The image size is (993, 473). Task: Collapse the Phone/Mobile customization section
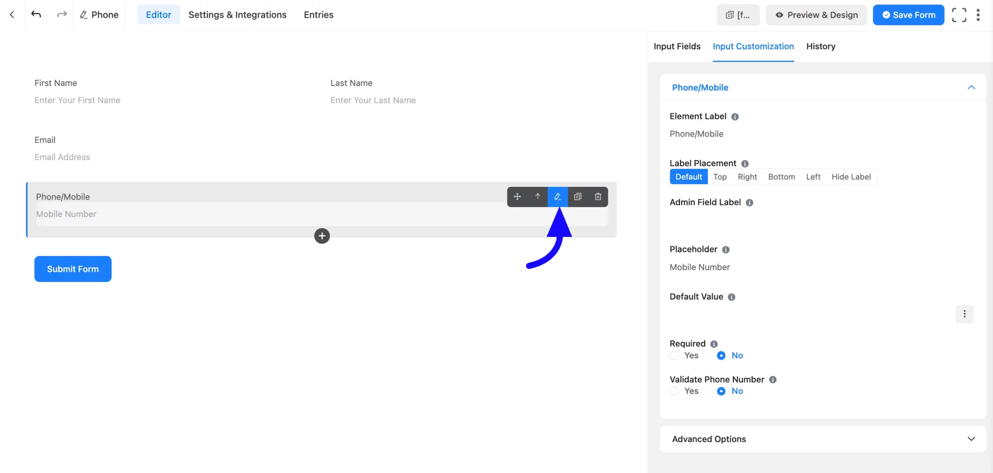[971, 87]
